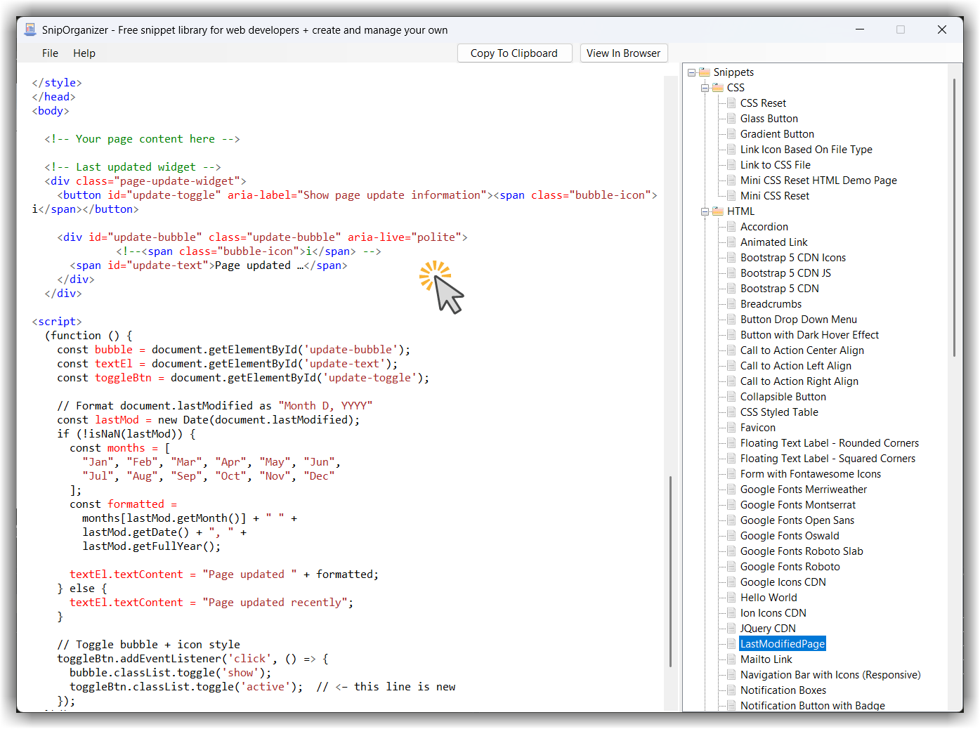
Task: Click the file icon beside JQuery CDN
Action: pyautogui.click(x=731, y=629)
